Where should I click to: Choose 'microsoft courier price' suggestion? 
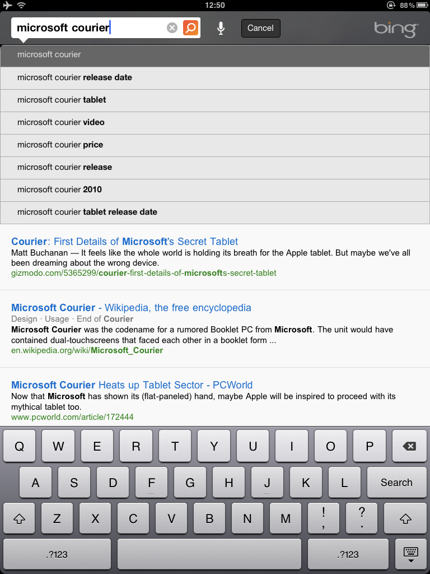(215, 145)
